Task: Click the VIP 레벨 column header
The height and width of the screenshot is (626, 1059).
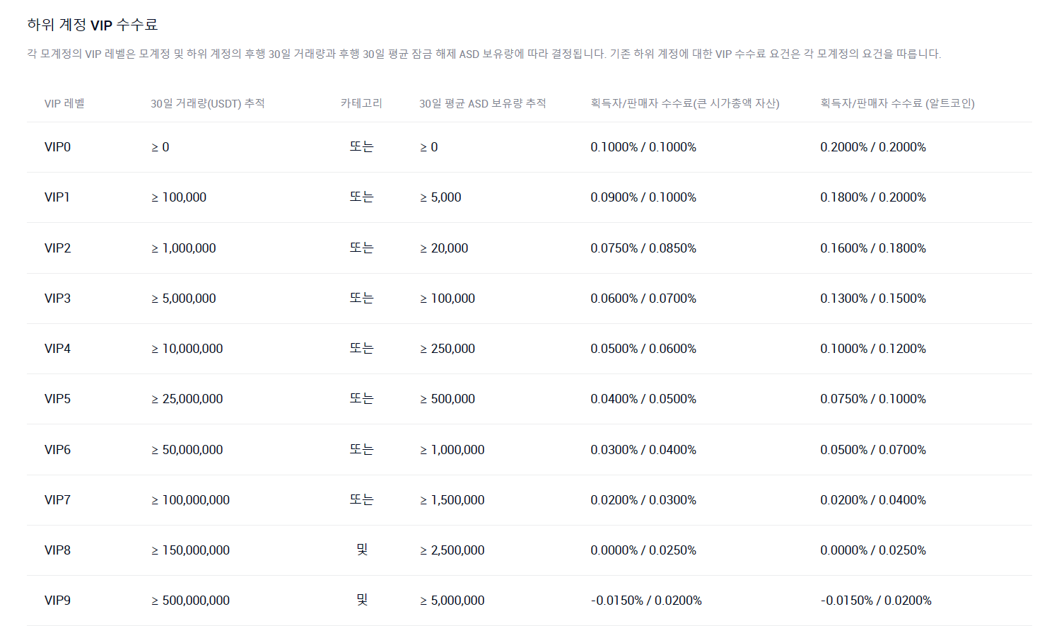Action: [x=64, y=103]
